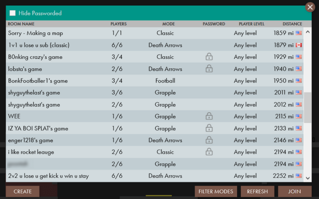Click the padlock icon in the WEE row

[209, 116]
